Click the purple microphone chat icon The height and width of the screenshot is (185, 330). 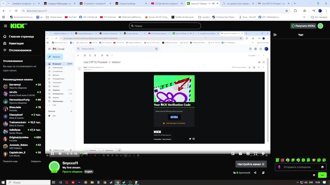point(279,167)
